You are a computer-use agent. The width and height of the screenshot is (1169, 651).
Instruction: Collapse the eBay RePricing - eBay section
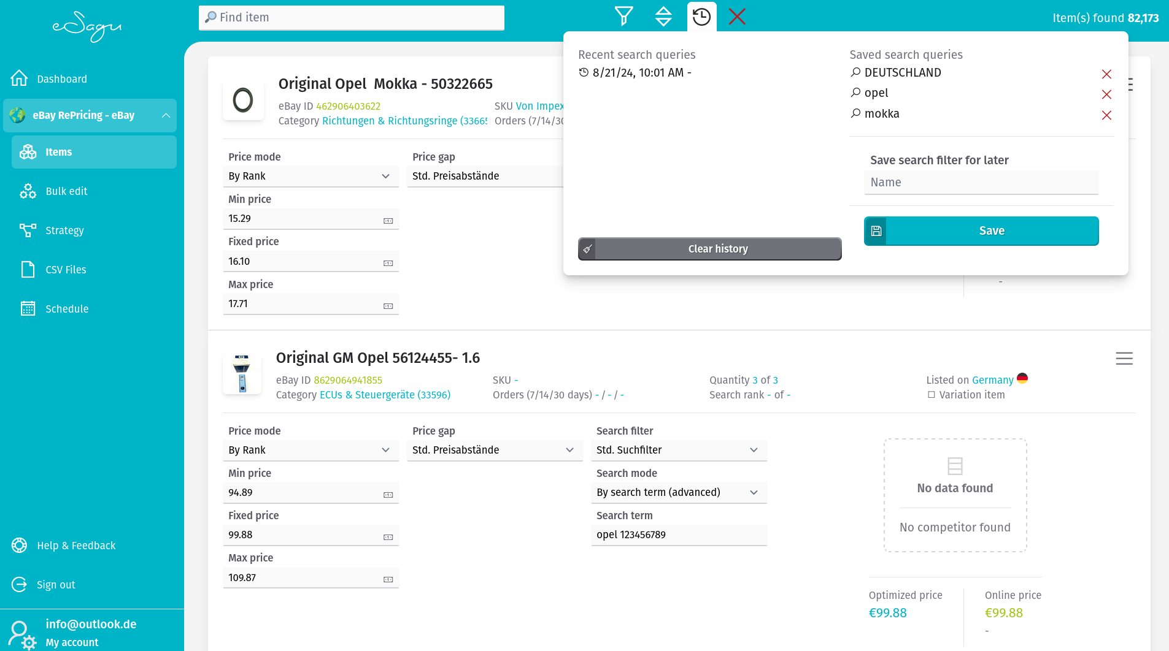click(x=90, y=115)
